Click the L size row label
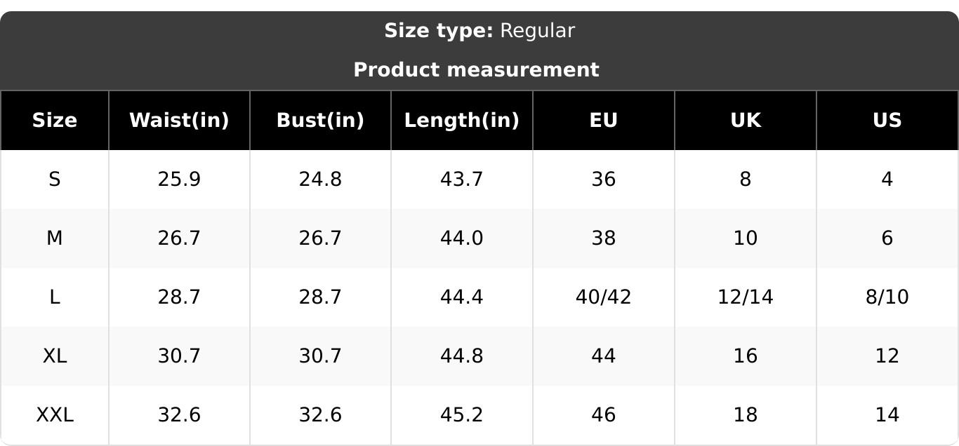959x446 pixels. click(x=55, y=297)
